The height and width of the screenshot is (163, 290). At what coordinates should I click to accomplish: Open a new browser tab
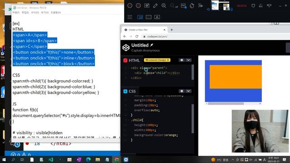[172, 30]
